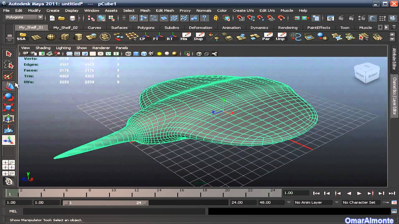This screenshot has height=224, width=399.
Task: Show previous shelf tabs with left arrow
Action: coord(380,27)
